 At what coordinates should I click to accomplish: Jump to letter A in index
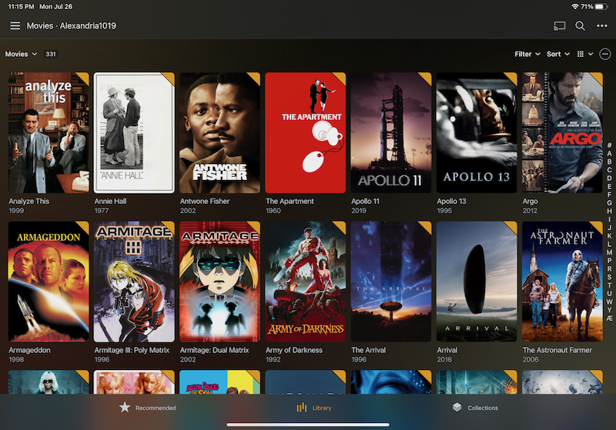[x=609, y=153]
